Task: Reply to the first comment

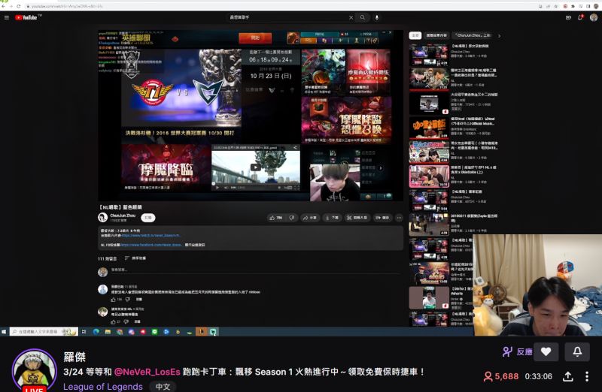Action: tap(139, 300)
